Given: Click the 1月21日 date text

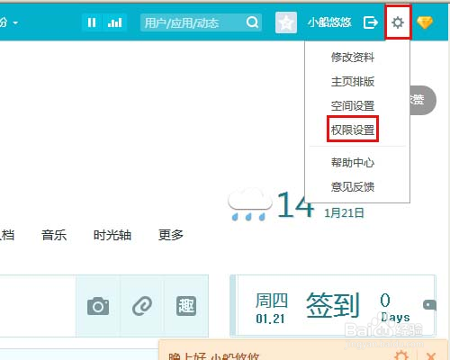Looking at the screenshot, I should click(344, 213).
